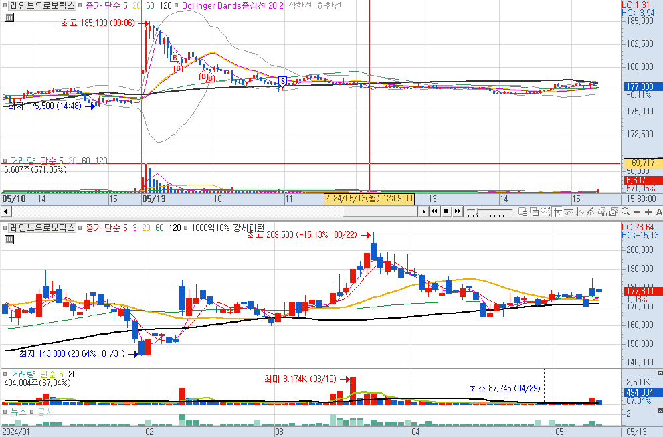Toggle the upper chart 레인보우로보틱스 indicator square

(x=5, y=6)
